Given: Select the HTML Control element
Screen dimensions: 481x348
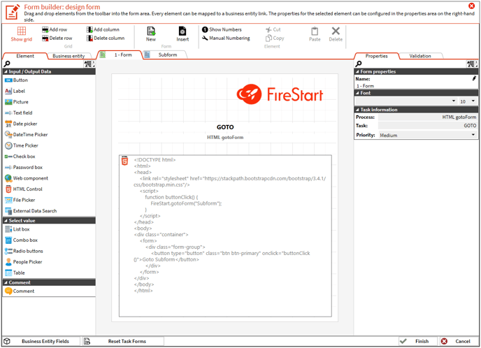Looking at the screenshot, I should [x=24, y=189].
